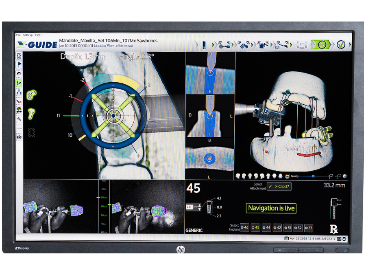Screen dimensions: 366x275
Task: Click the 3D cube view icon
Action: (345, 176)
